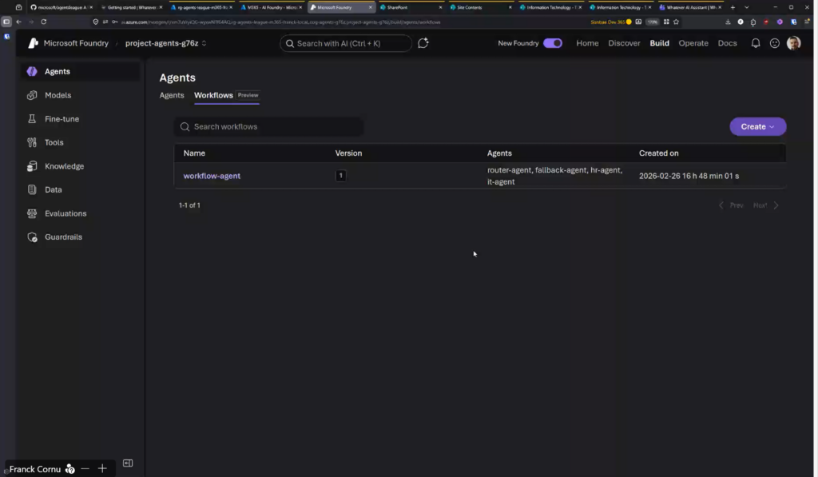Open the Agents section in the sidebar
Image resolution: width=818 pixels, height=477 pixels.
[80, 71]
